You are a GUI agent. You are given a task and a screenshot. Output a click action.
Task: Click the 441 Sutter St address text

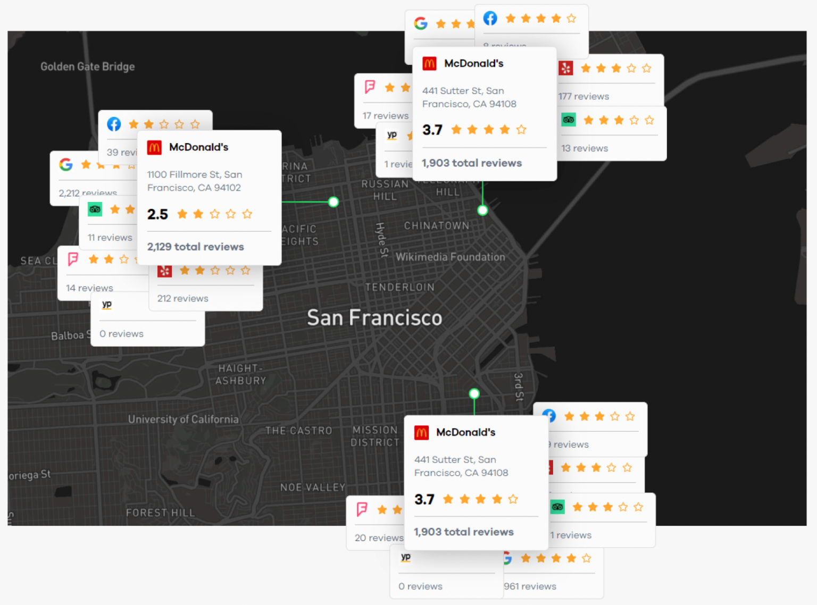coord(469,97)
